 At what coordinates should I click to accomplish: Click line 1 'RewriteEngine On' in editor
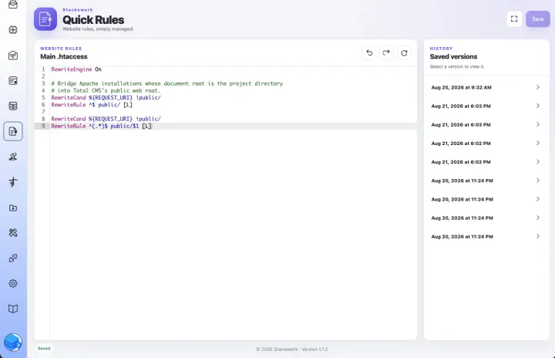[76, 69]
